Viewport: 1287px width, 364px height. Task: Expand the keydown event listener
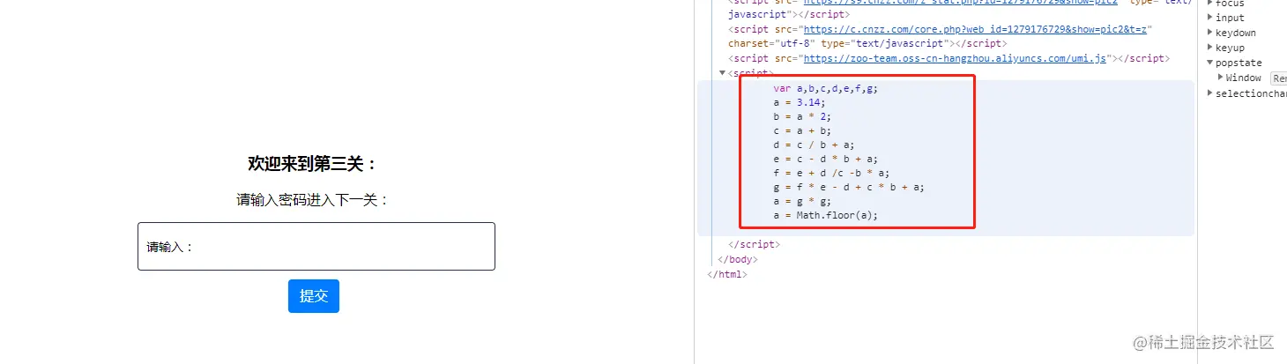(x=1209, y=33)
